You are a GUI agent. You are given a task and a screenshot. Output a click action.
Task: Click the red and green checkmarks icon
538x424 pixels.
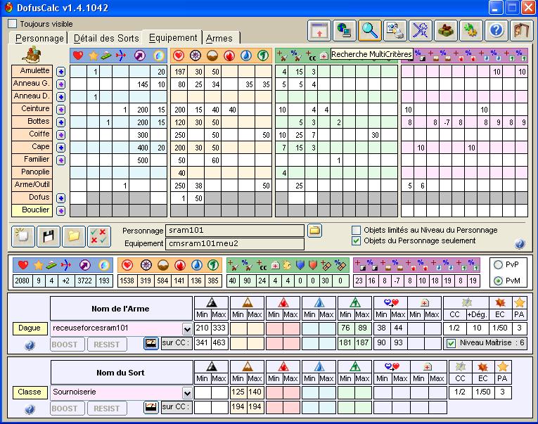pyautogui.click(x=98, y=236)
